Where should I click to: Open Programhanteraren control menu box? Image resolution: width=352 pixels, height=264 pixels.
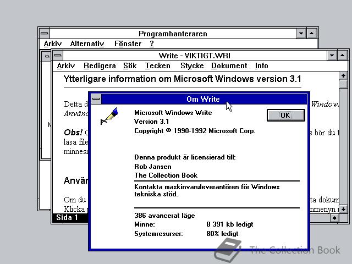45,34
